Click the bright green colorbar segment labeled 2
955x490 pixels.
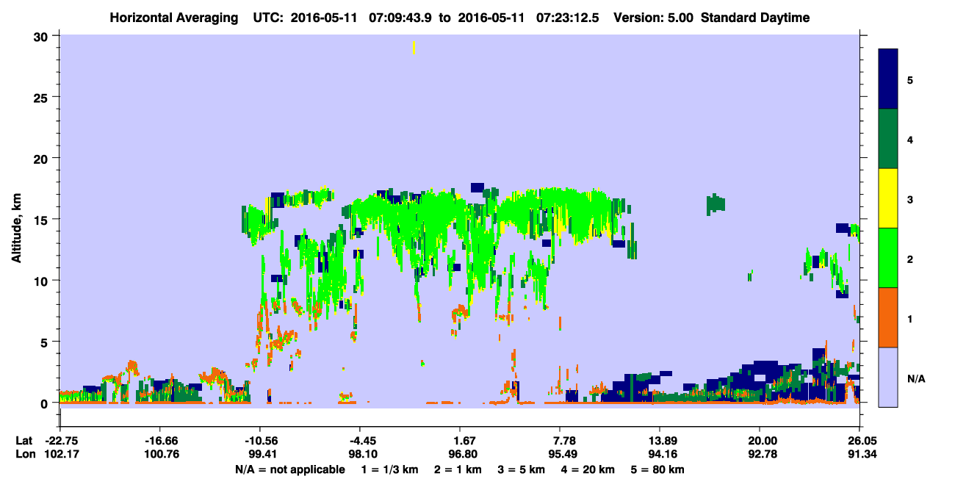pyautogui.click(x=888, y=257)
